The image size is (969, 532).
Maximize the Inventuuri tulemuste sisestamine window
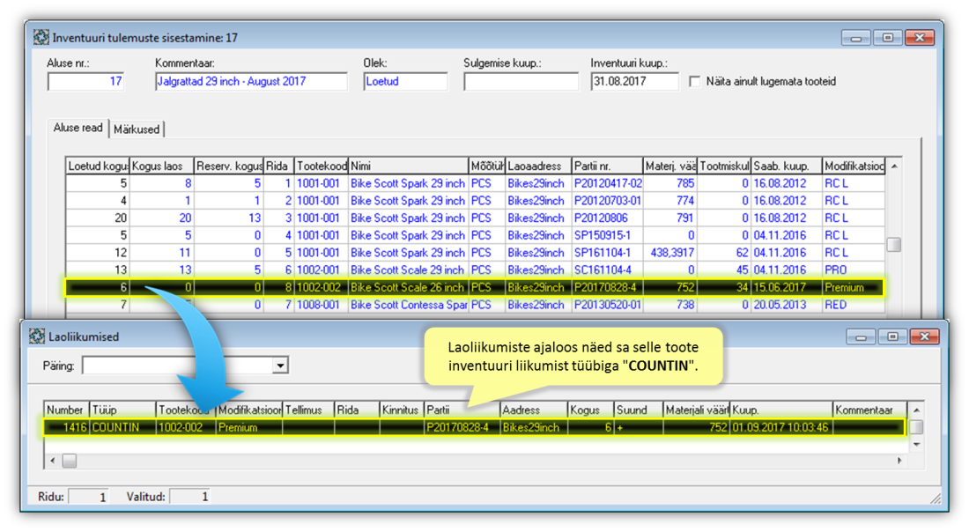point(887,38)
